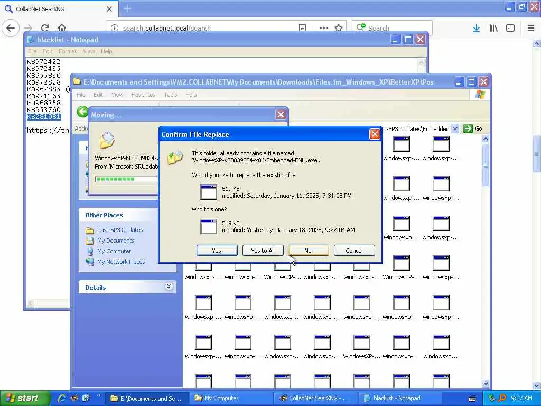
Task: Close the Moving progress window
Action: point(281,115)
